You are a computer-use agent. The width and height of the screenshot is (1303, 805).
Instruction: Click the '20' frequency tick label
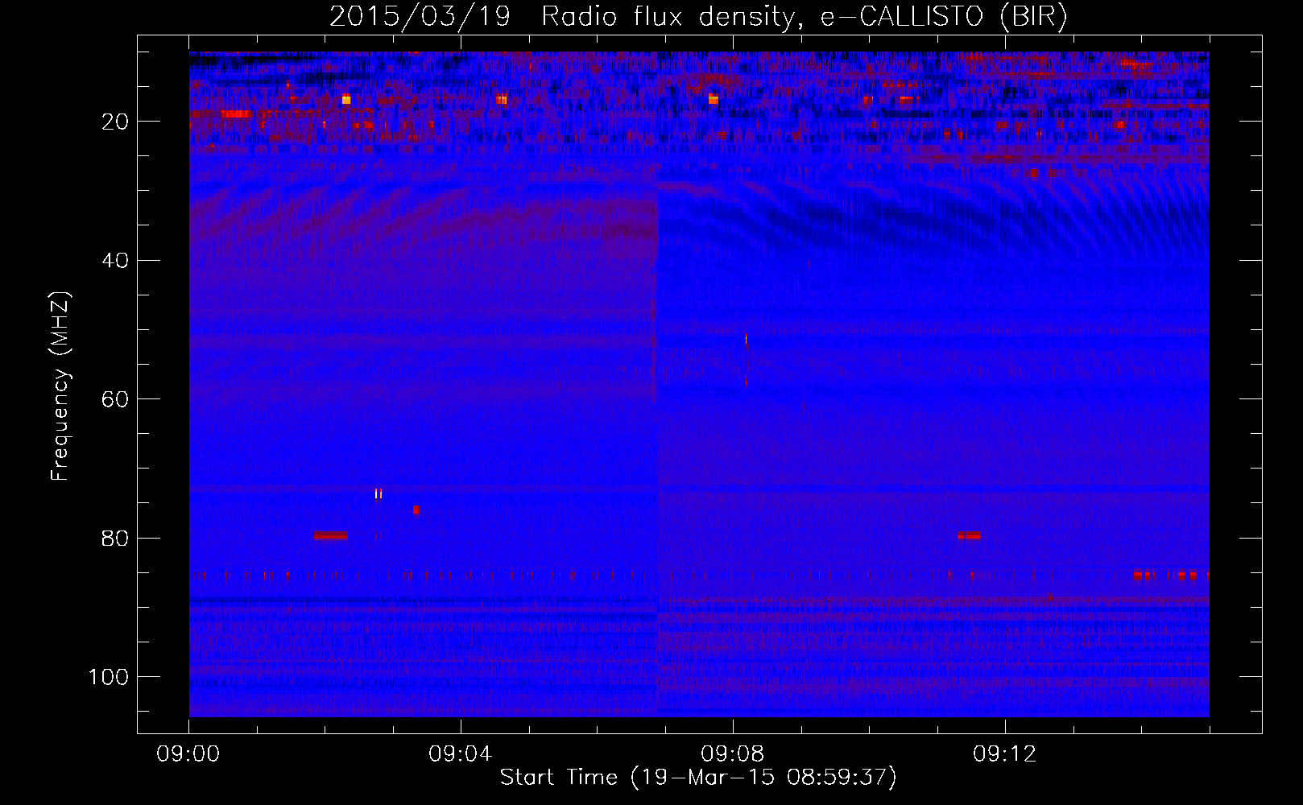pos(116,122)
